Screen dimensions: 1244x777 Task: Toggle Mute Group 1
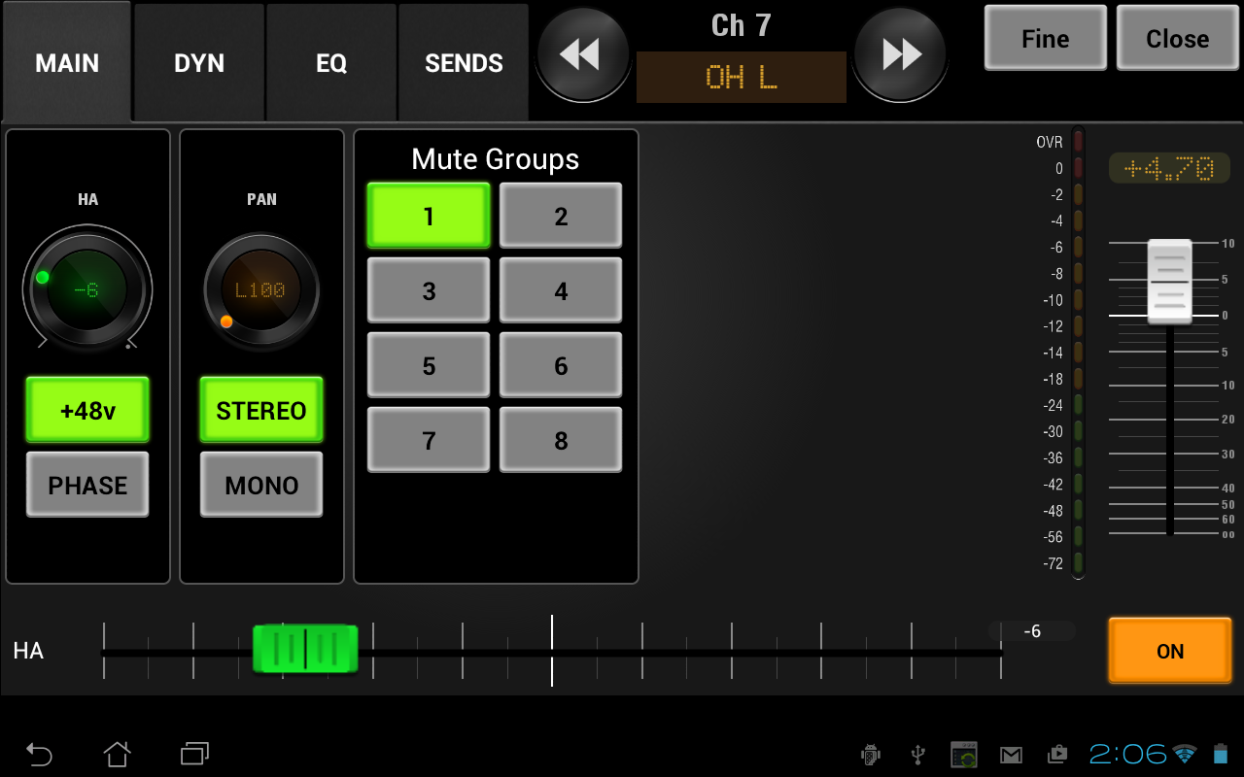pyautogui.click(x=429, y=216)
